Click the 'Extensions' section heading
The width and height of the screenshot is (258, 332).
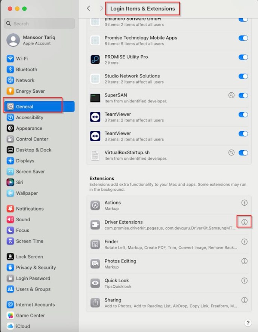[x=102, y=178]
